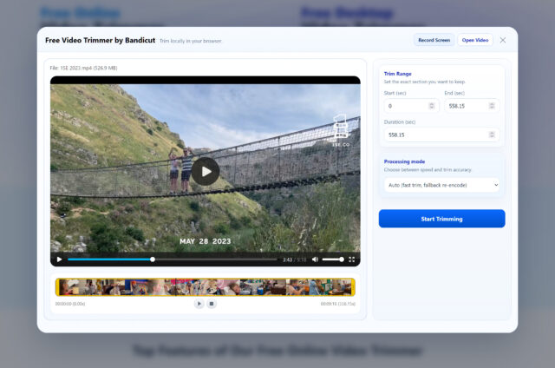555x368 pixels.
Task: Click the end timestamp below the timeline
Action: (337, 304)
